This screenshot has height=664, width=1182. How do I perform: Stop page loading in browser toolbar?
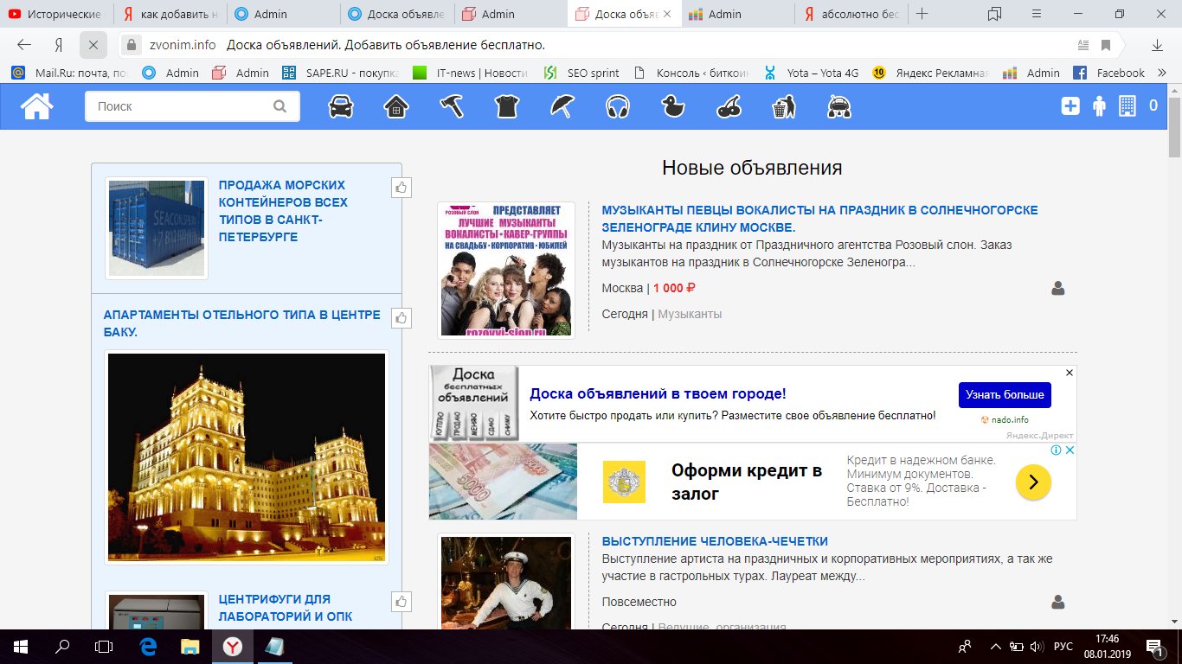93,45
